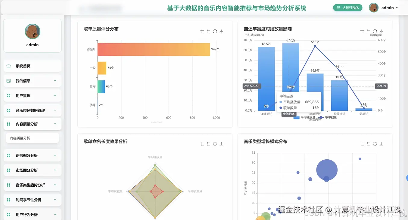408x220 pixels.
Task: Click zoom reset icon in 歌单质量评分分布 chart
Action: coord(208,32)
